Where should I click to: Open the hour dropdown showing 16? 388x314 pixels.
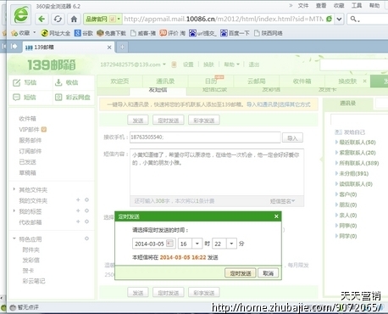tap(197, 244)
